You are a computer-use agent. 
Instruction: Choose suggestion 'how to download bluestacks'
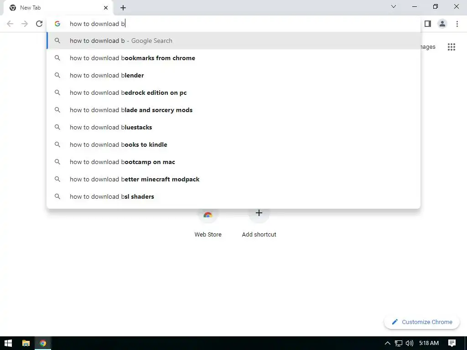[234, 127]
